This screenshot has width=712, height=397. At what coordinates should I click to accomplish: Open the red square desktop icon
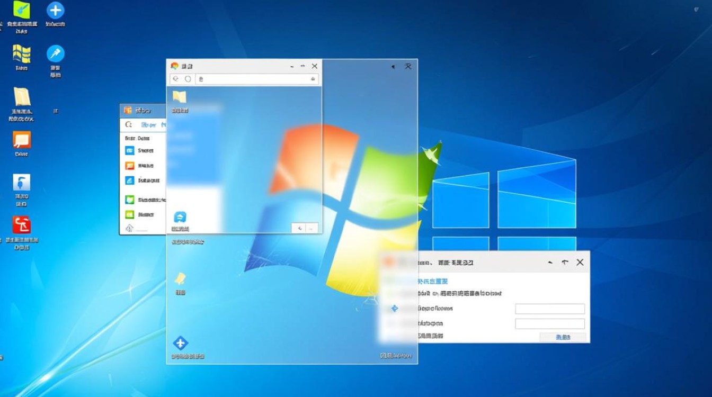point(22,225)
